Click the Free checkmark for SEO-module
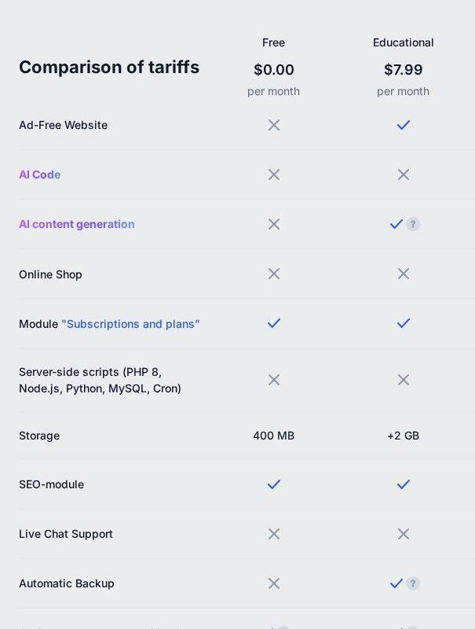Viewport: 475px width, 629px height. tap(274, 484)
